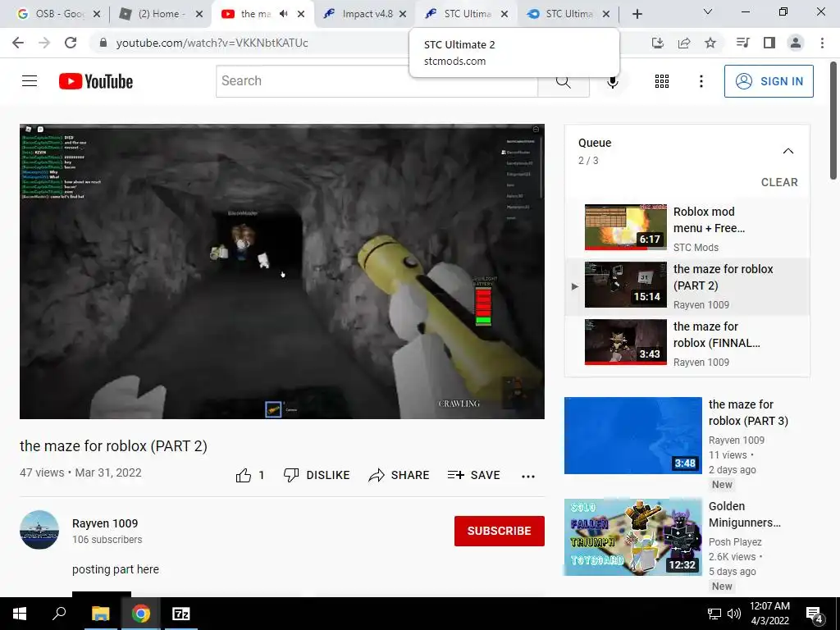Open File Explorer from taskbar
840x630 pixels.
point(100,614)
